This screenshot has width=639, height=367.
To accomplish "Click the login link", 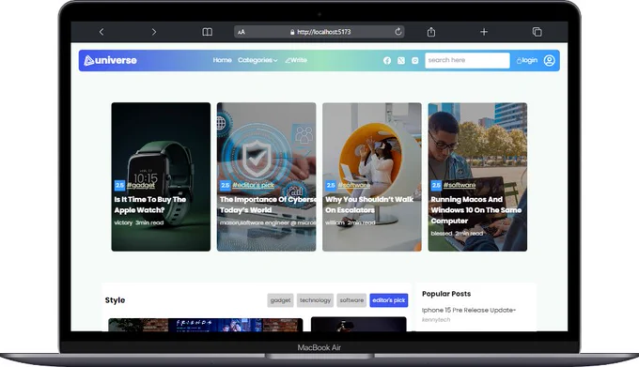I will point(527,60).
